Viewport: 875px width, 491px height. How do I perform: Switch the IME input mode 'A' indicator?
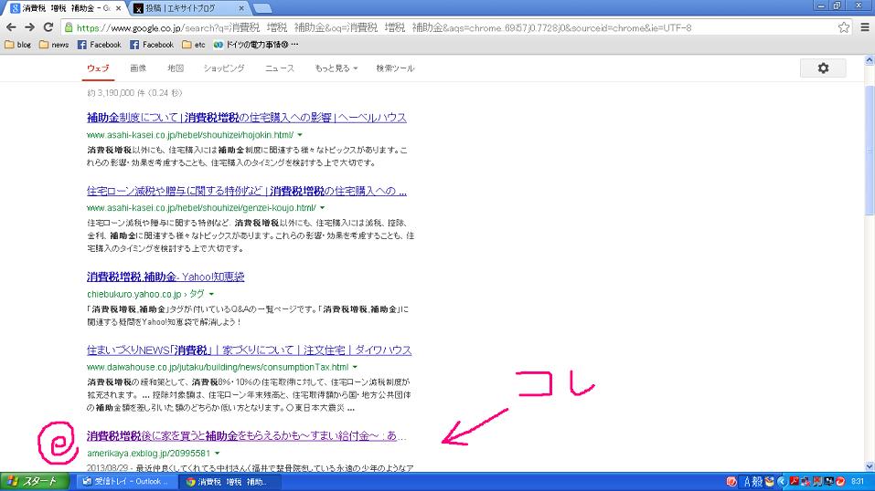747,482
